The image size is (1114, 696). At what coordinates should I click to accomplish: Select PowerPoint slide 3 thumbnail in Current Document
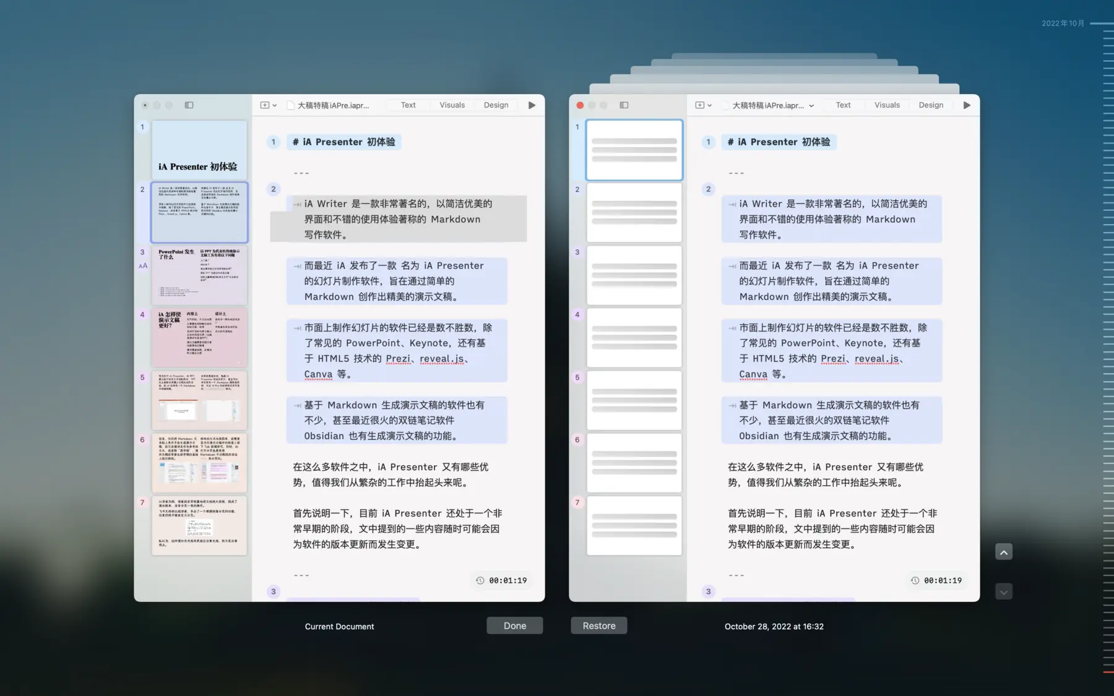[x=199, y=275]
